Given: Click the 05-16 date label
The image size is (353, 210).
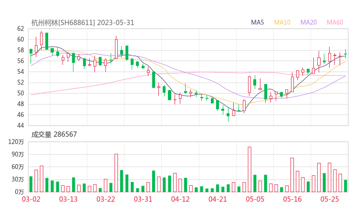Looking at the screenshot, I should pos(292,199).
